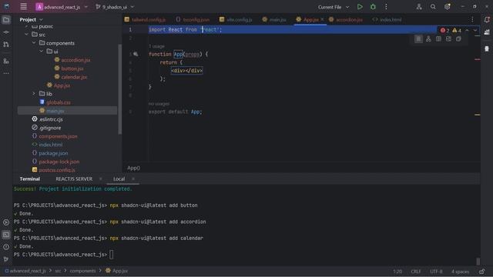Open the main hamburger menu

coord(23,7)
